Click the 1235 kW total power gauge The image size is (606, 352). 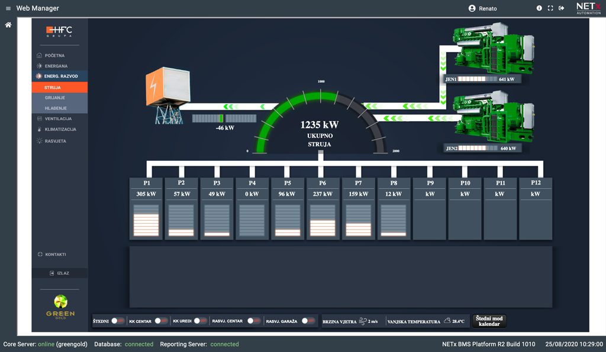click(320, 125)
